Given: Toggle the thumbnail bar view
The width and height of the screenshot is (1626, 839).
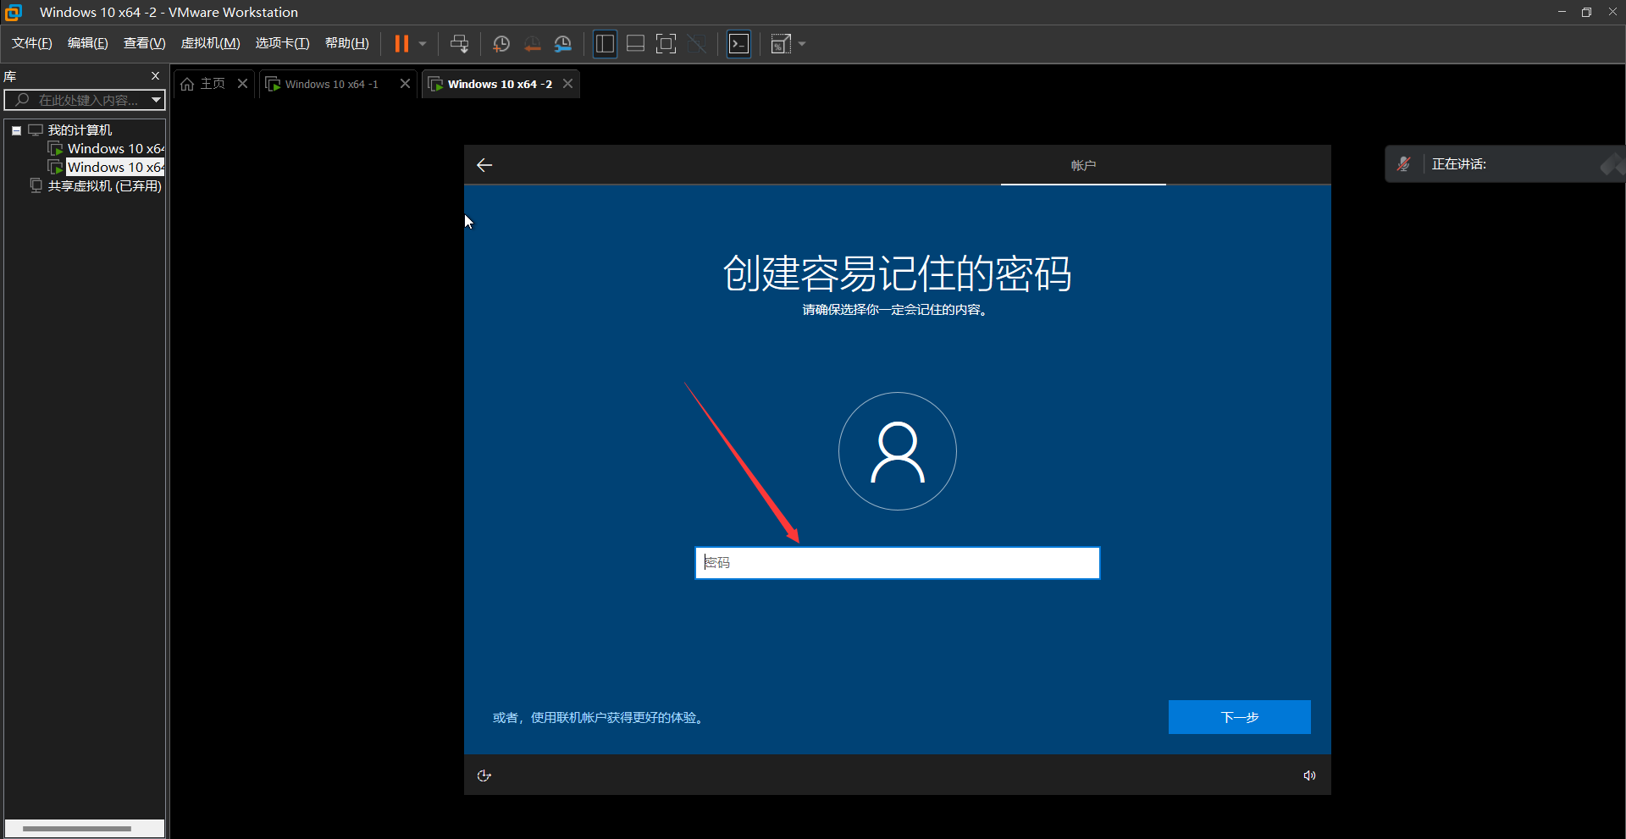Looking at the screenshot, I should 635,43.
